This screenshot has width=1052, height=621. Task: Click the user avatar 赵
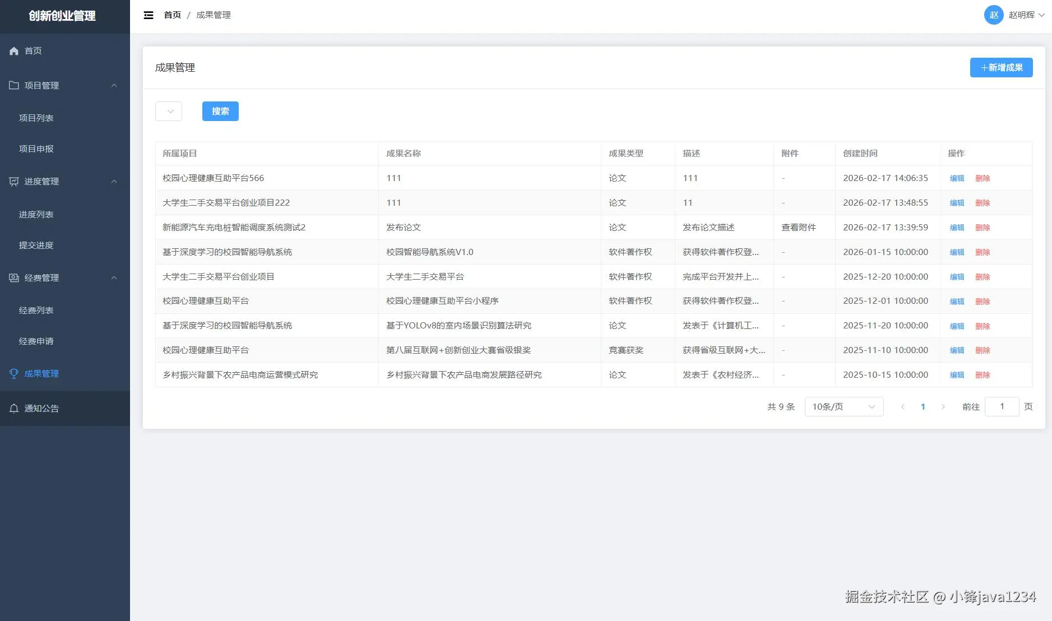pyautogui.click(x=994, y=15)
